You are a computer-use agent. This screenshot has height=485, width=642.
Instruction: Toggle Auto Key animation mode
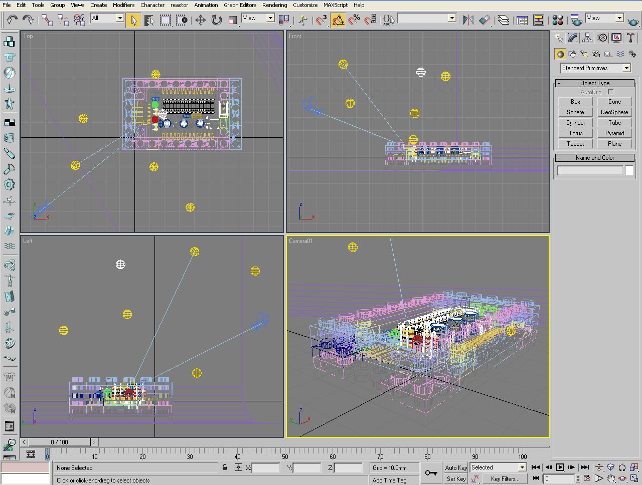(x=455, y=467)
